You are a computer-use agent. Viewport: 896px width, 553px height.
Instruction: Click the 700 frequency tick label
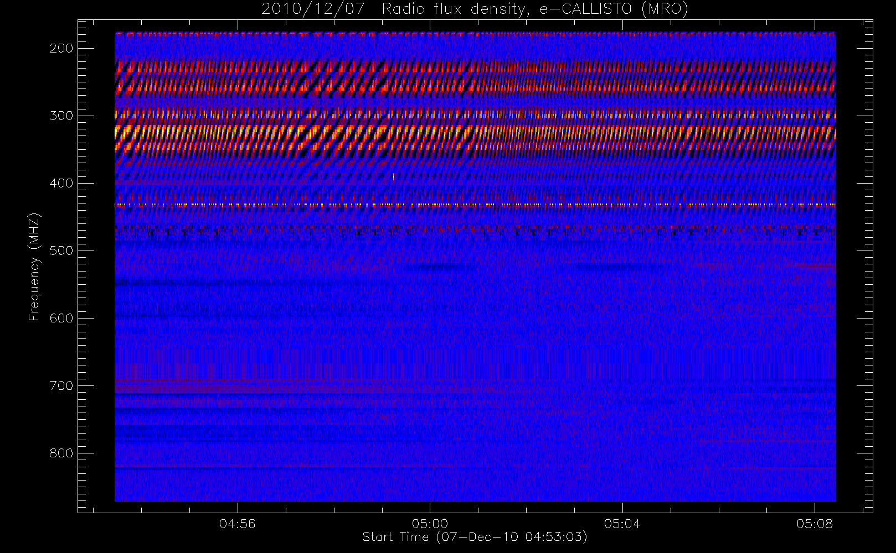pyautogui.click(x=61, y=385)
